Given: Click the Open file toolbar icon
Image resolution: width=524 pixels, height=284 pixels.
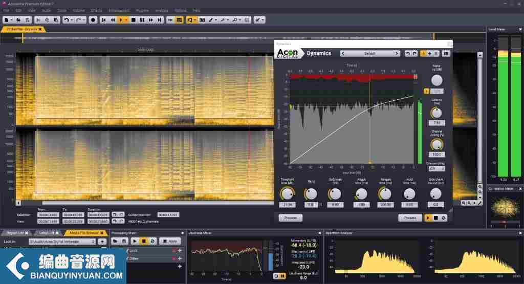Looking at the screenshot, I should point(18,20).
